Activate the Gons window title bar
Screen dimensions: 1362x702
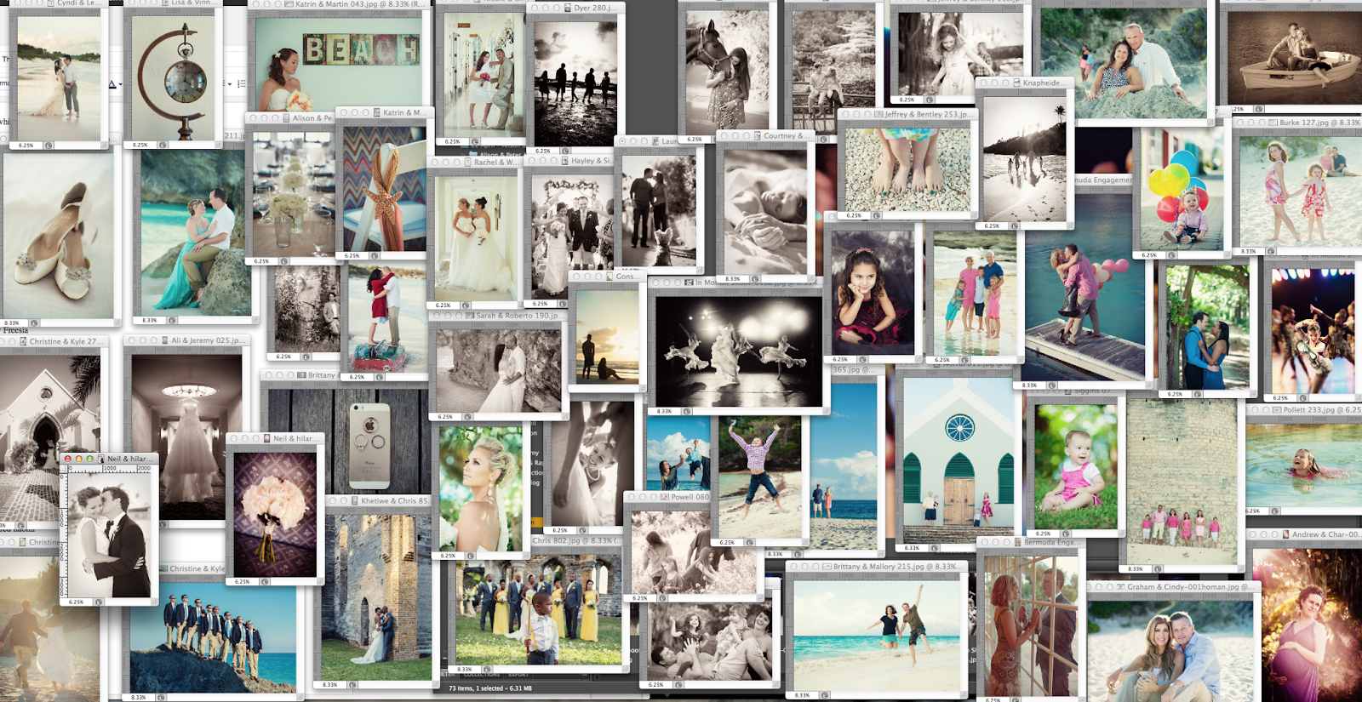[x=606, y=277]
